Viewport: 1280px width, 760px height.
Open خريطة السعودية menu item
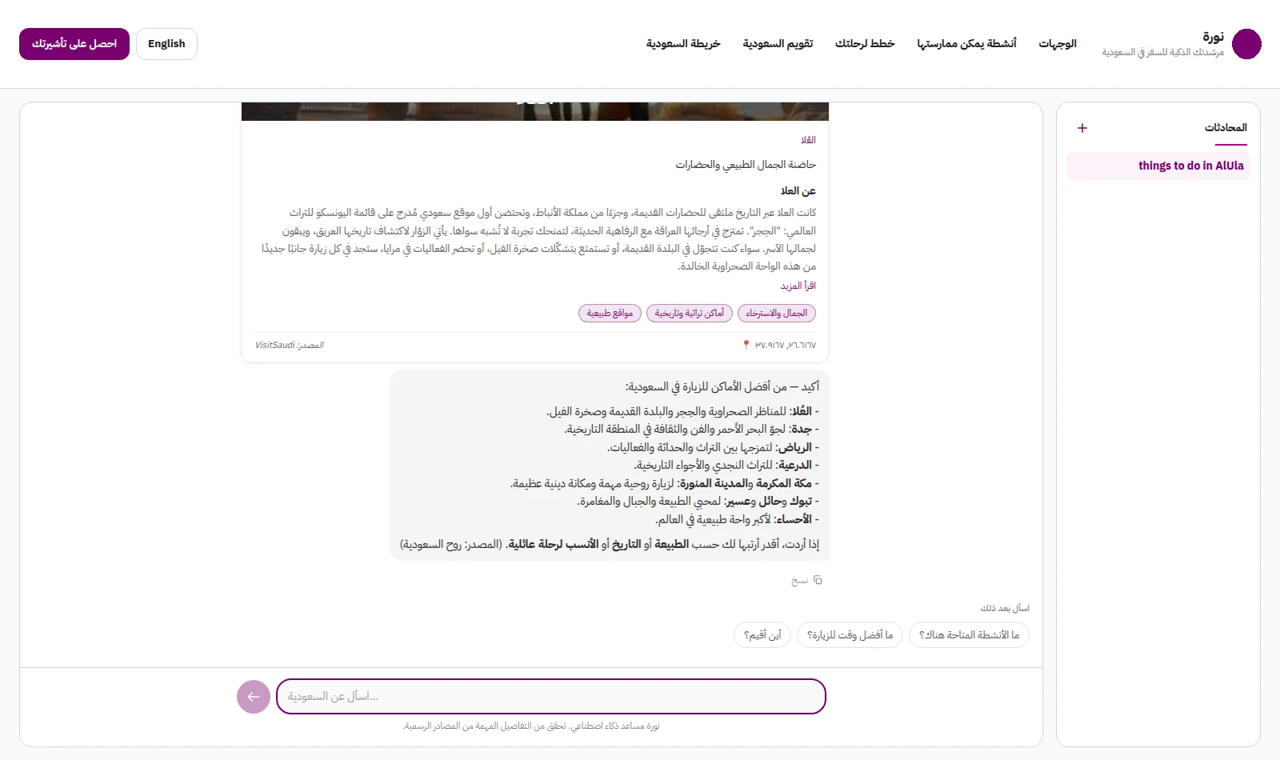[683, 44]
